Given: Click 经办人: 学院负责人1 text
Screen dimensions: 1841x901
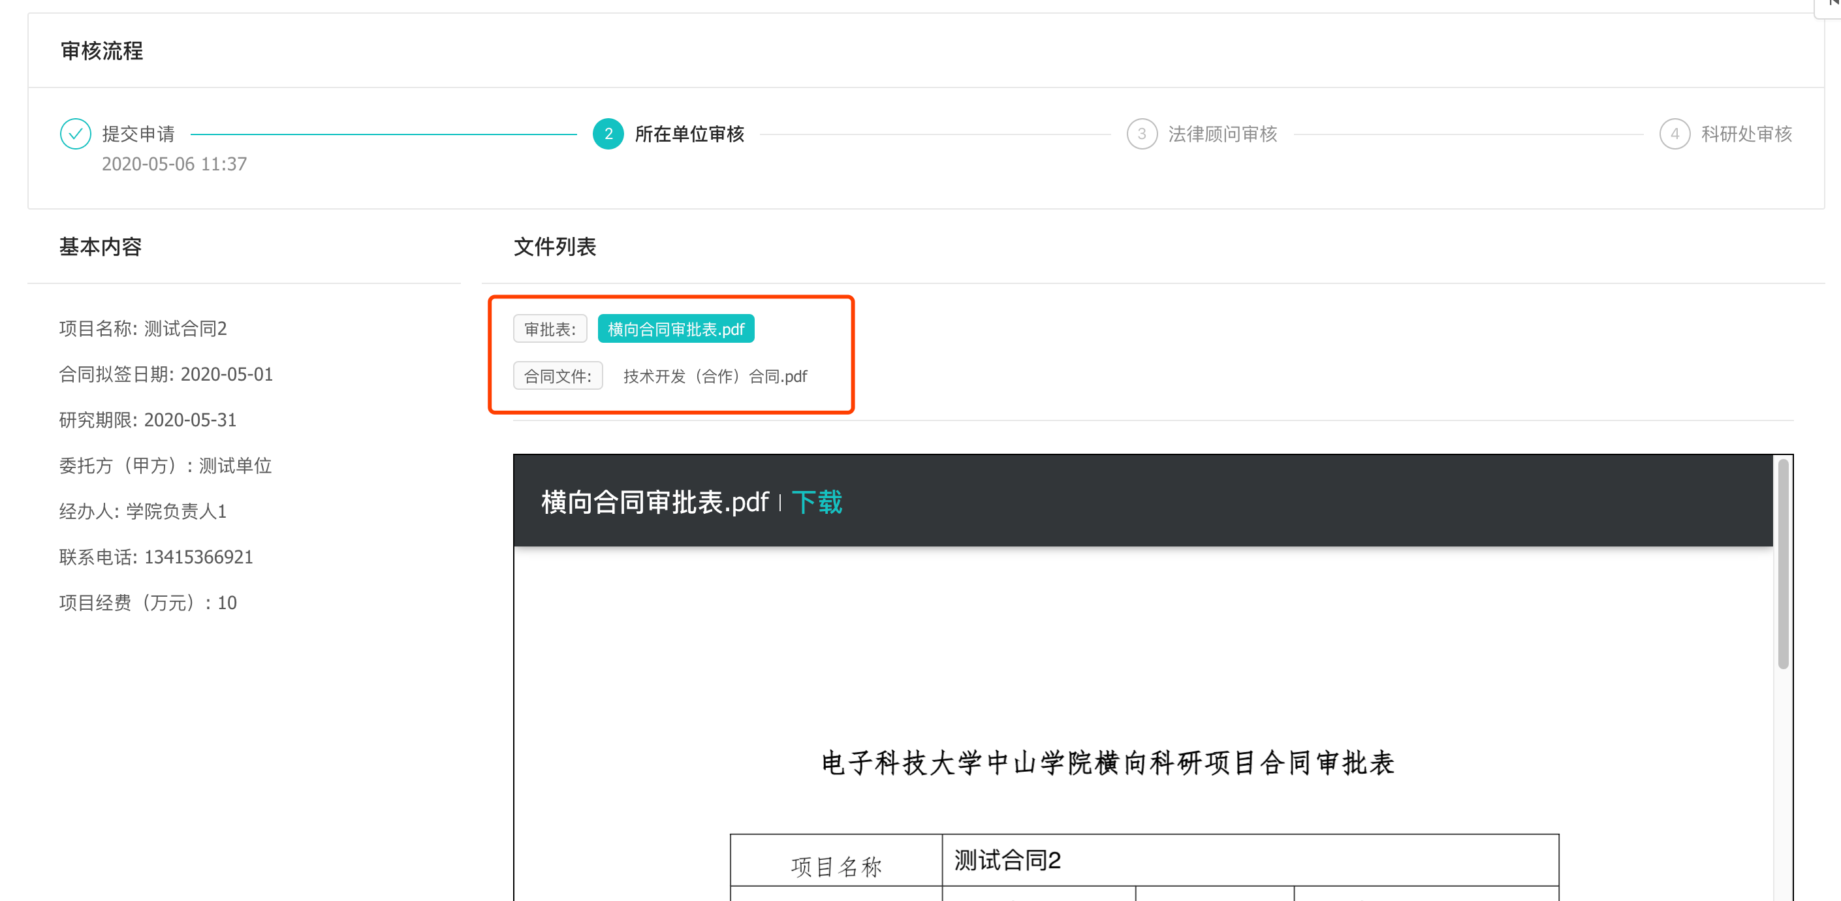Looking at the screenshot, I should (x=143, y=512).
